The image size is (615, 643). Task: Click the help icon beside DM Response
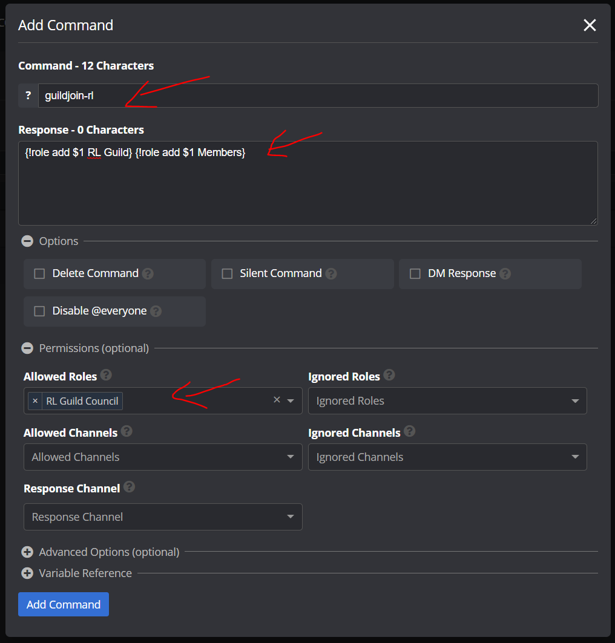pyautogui.click(x=505, y=273)
